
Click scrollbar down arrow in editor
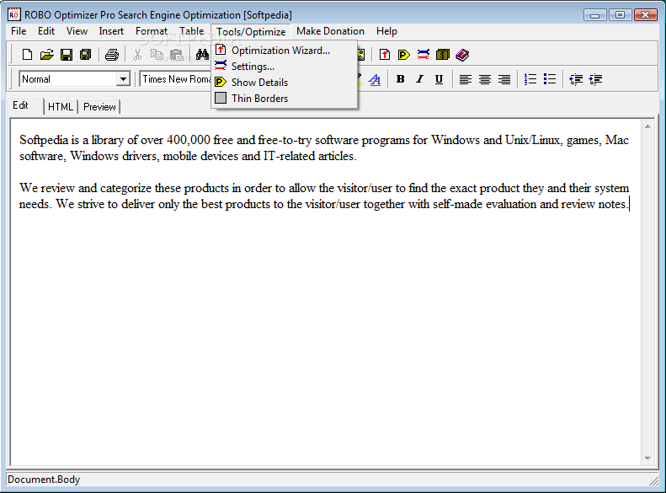click(x=647, y=458)
